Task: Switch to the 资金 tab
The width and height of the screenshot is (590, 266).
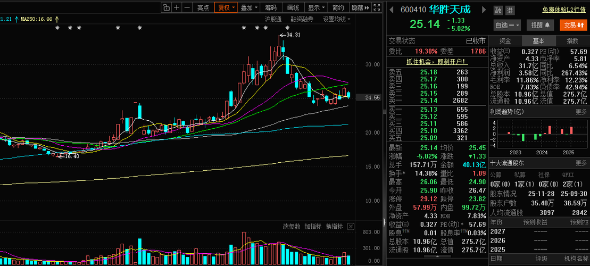Action: click(505, 41)
